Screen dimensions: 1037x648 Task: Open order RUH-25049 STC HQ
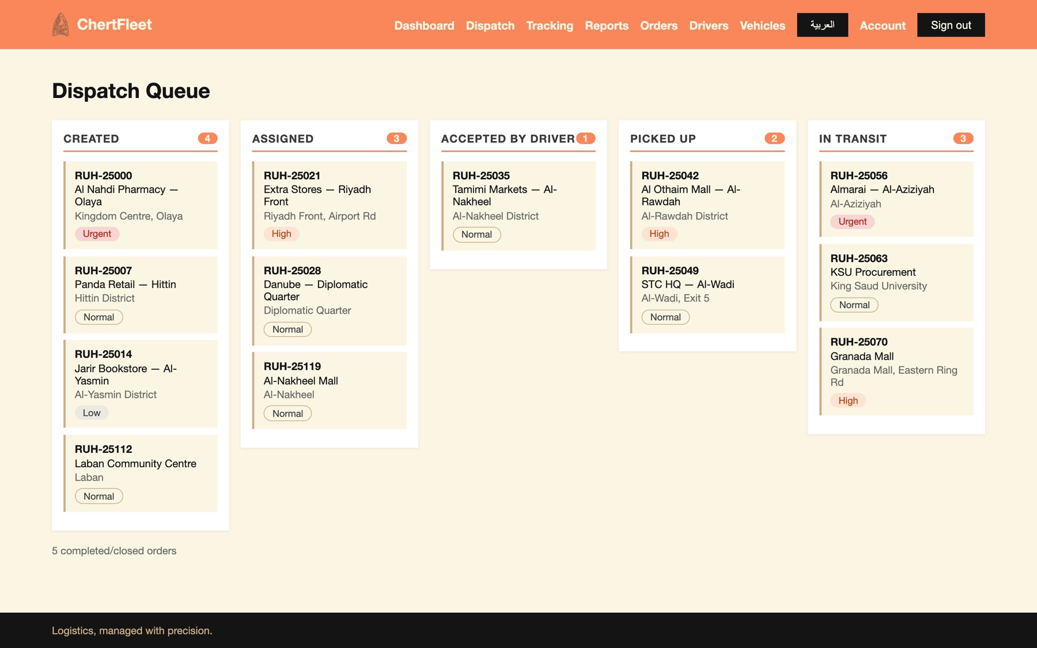(707, 294)
